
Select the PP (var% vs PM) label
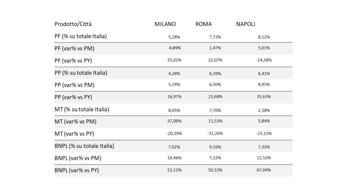pyautogui.click(x=75, y=85)
